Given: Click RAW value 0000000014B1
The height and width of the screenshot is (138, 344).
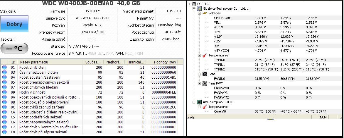Looking at the screenshot, I should point(164,77).
